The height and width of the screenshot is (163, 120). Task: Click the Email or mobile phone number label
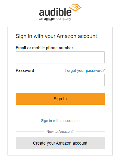point(44,48)
